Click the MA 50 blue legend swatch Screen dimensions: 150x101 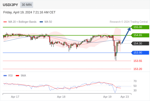point(41,22)
